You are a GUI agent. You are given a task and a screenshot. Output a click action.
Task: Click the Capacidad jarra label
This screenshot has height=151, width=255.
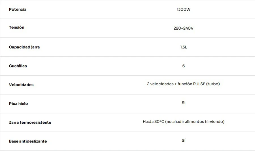24,47
